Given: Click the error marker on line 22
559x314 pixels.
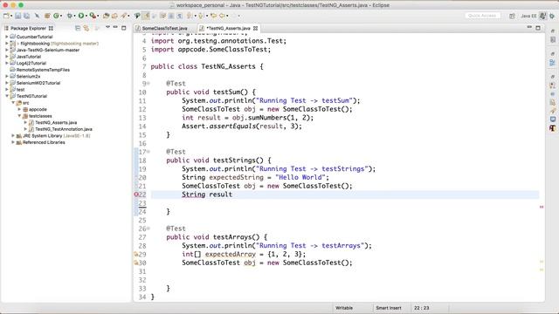Looking at the screenshot, I should pyautogui.click(x=136, y=195).
